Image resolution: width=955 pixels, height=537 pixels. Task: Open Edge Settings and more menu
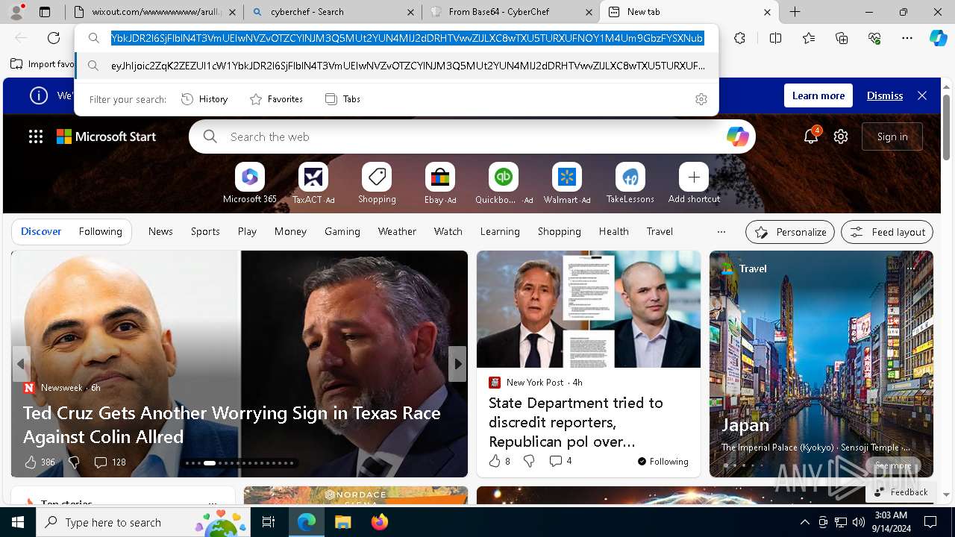coord(907,38)
